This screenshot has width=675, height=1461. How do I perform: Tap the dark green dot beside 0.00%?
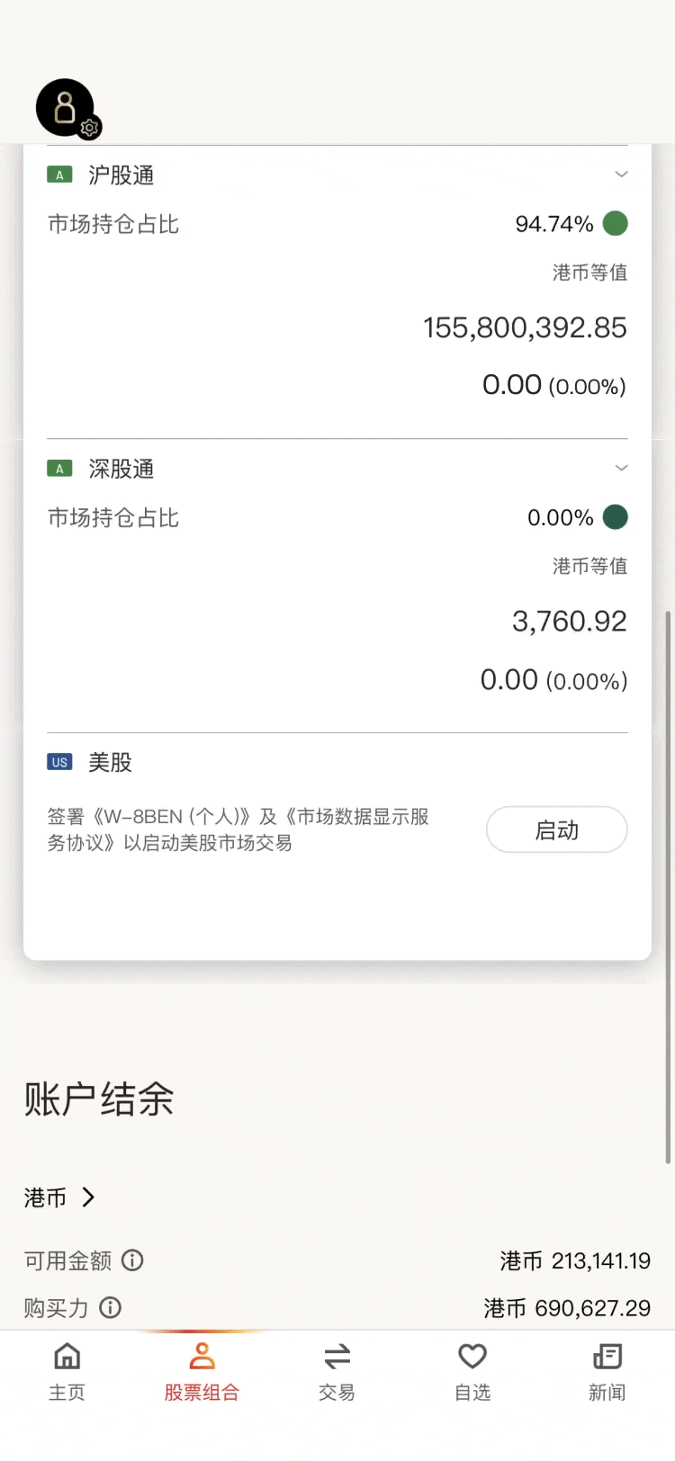[616, 517]
